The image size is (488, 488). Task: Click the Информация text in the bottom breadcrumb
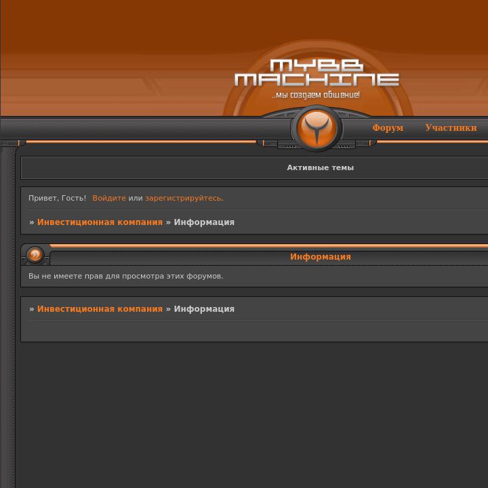(204, 309)
